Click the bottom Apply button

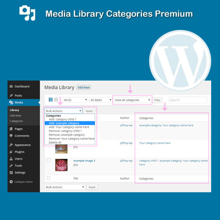[x=92, y=187]
